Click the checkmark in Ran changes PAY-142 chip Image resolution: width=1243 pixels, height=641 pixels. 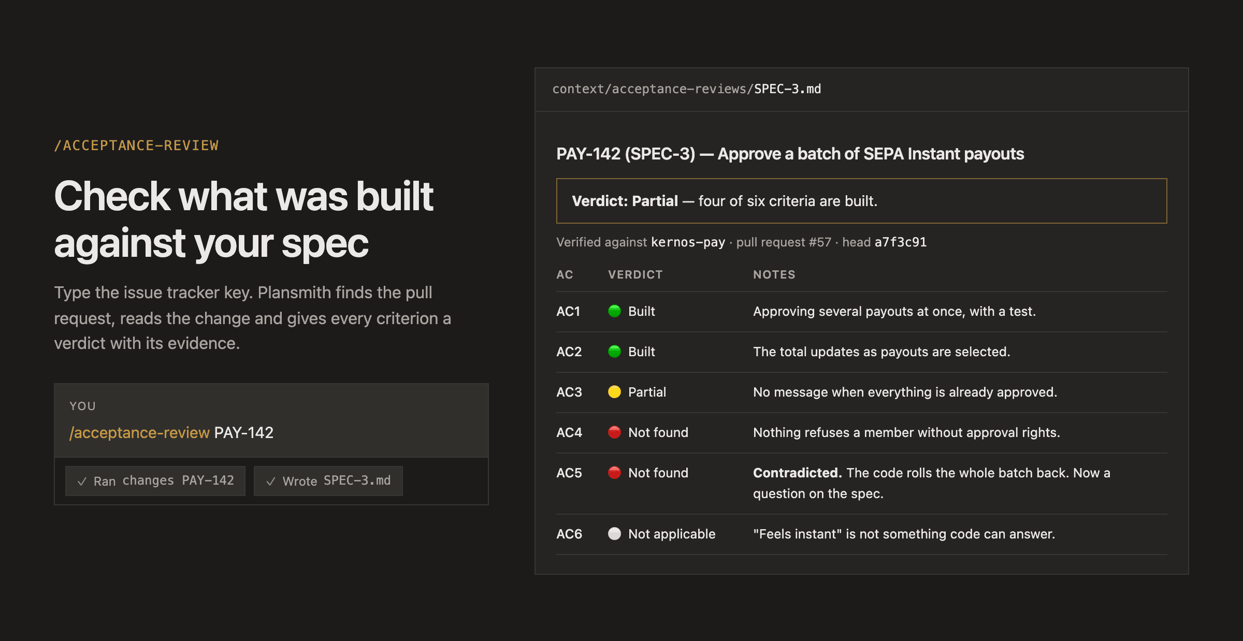coord(82,482)
